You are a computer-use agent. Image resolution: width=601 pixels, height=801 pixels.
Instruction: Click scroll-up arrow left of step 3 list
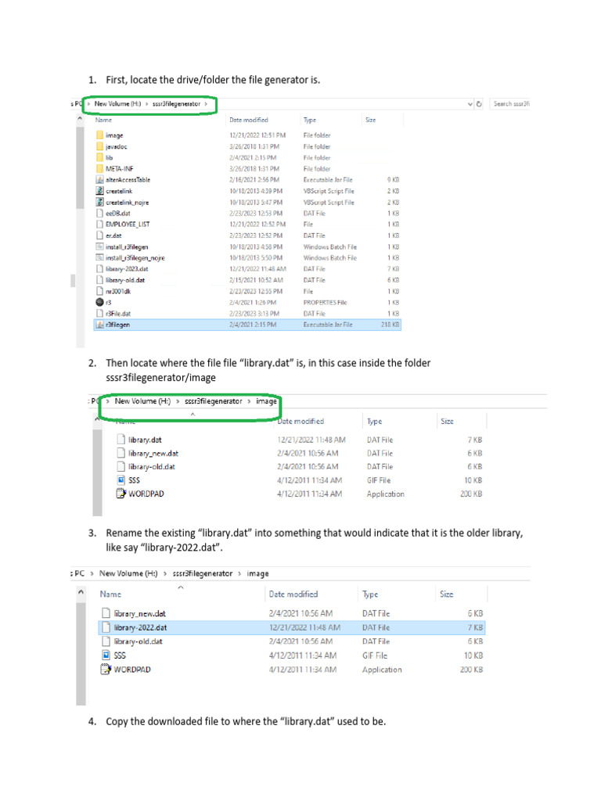[81, 592]
